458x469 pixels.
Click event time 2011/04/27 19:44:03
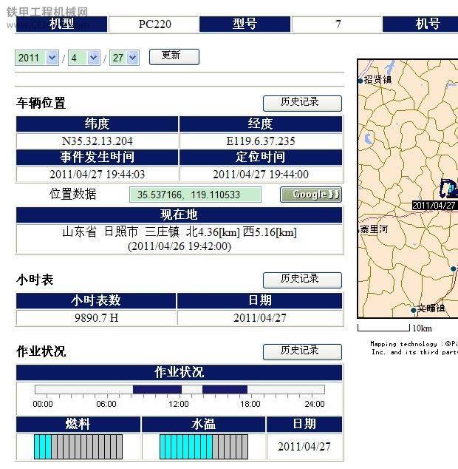97,174
